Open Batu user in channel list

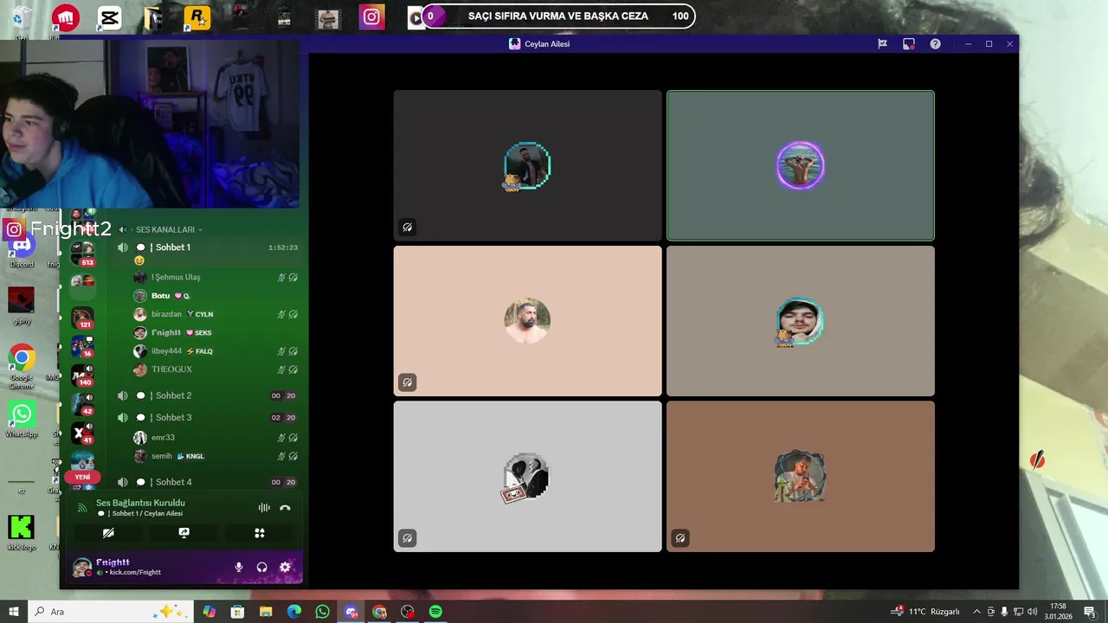click(216, 296)
